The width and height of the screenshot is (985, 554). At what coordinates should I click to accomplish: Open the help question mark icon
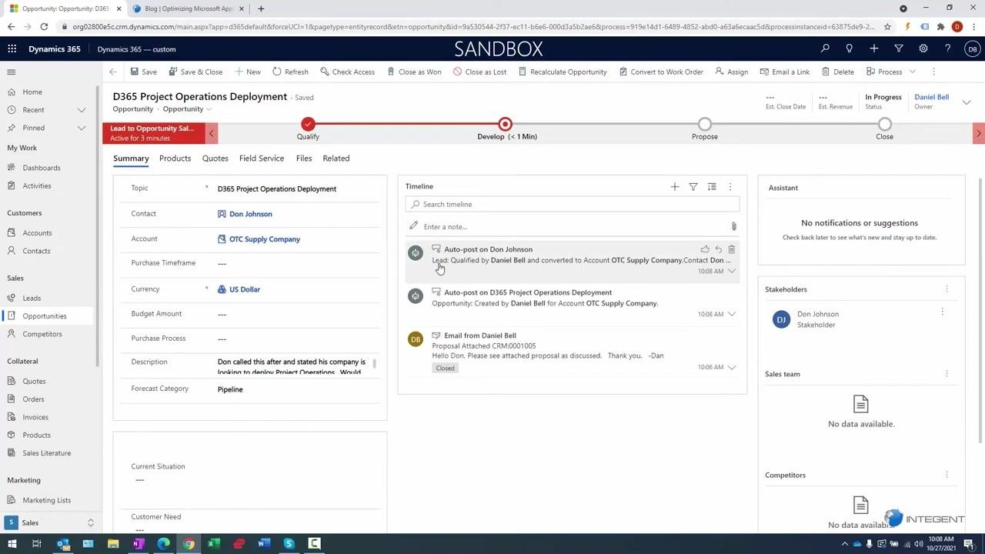948,48
